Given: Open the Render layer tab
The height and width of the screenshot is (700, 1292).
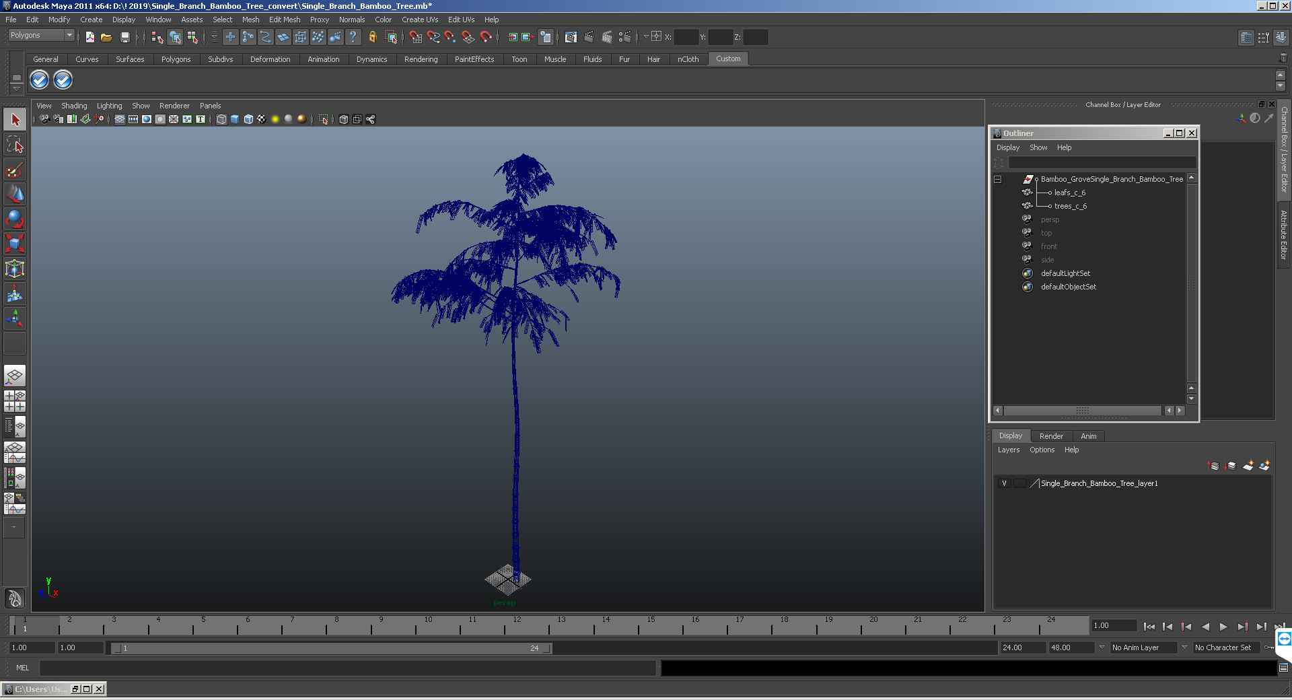Looking at the screenshot, I should tap(1051, 436).
